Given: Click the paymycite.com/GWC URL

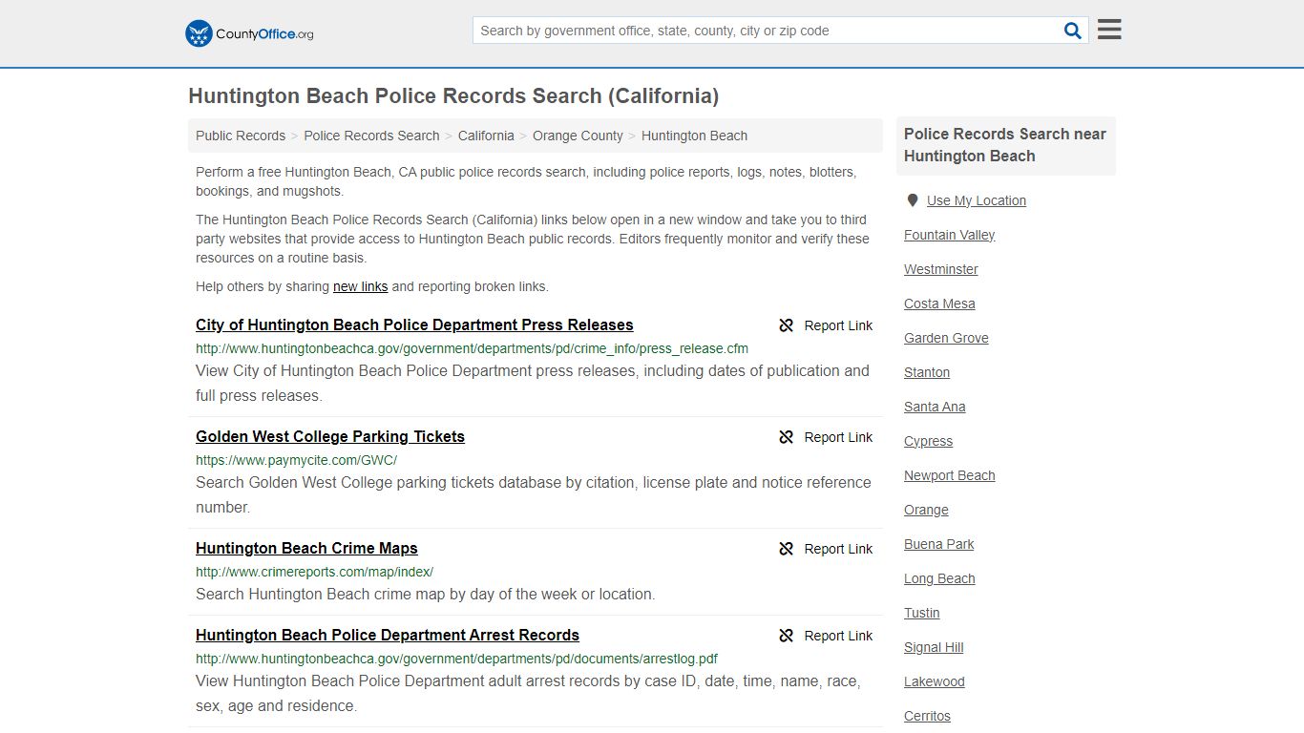Looking at the screenshot, I should pos(297,460).
